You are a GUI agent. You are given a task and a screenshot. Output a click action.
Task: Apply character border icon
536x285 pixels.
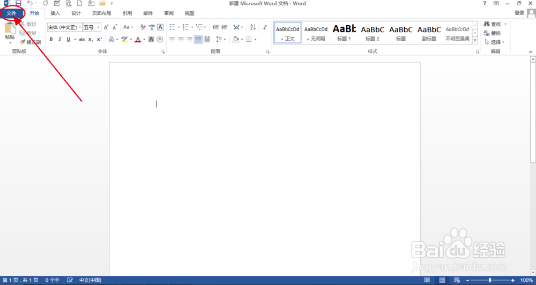(x=160, y=27)
